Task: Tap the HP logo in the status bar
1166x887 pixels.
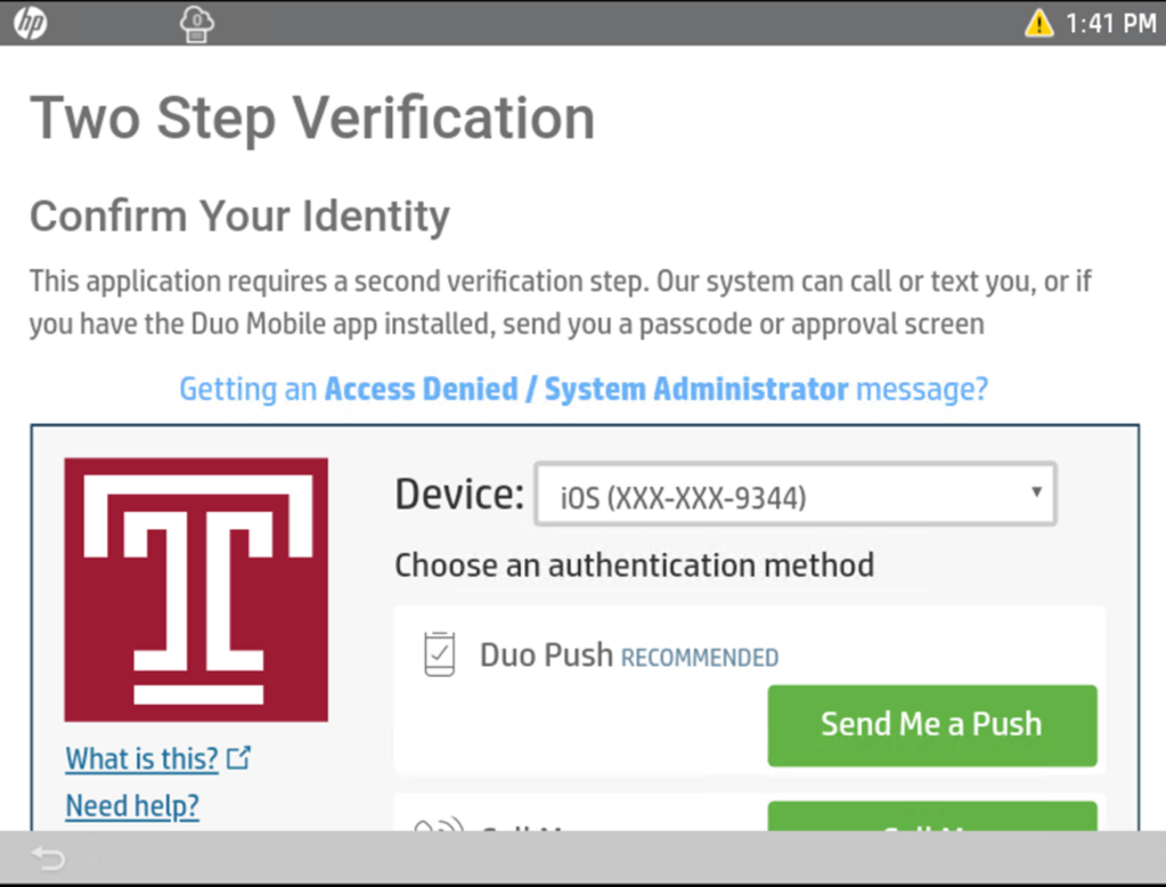Action: tap(31, 23)
